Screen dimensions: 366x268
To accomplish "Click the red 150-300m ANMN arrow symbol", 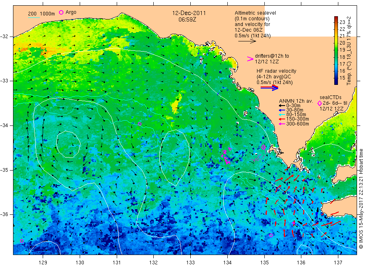I will click(x=282, y=119).
